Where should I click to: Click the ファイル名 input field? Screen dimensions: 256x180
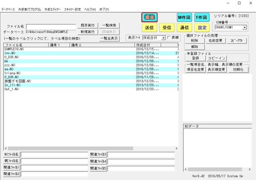click(51, 27)
